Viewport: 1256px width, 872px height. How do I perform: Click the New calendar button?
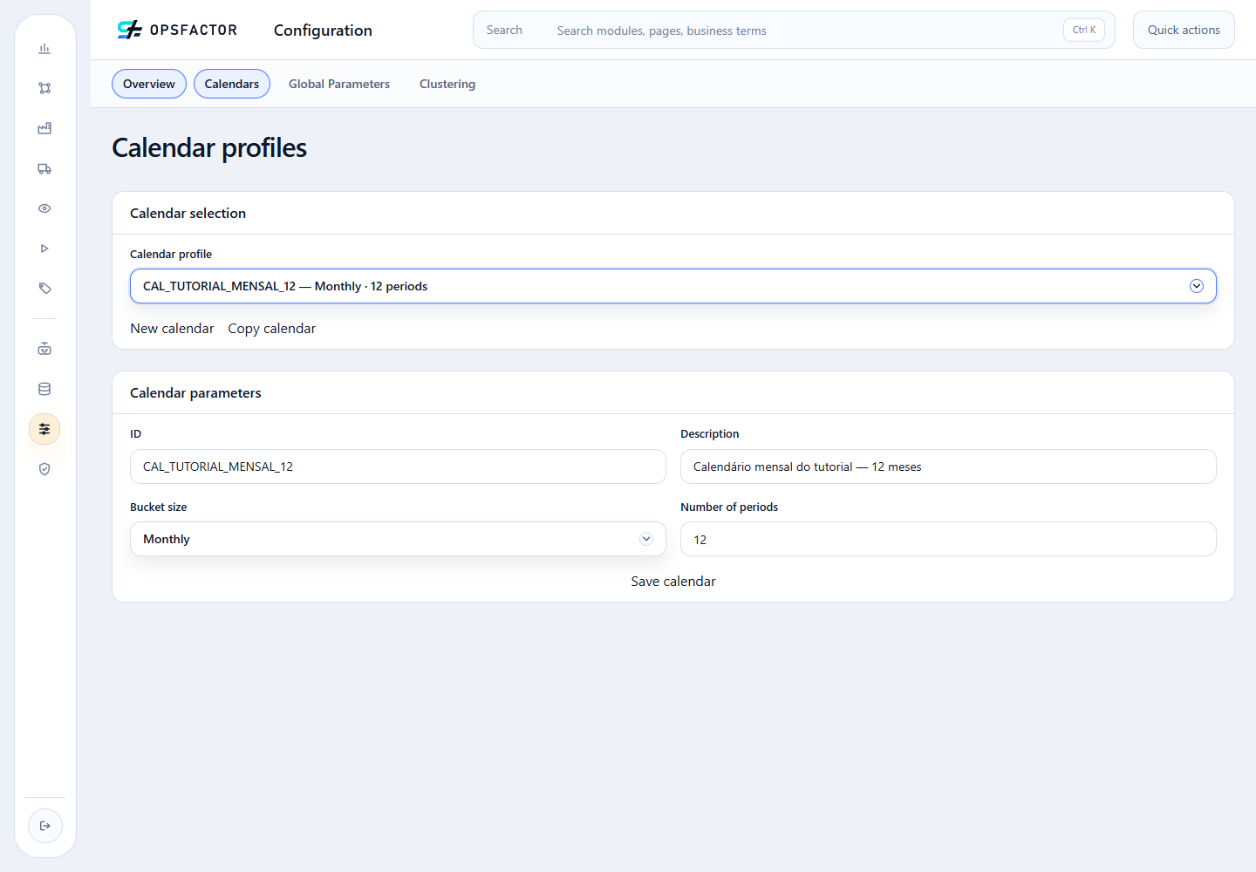172,329
